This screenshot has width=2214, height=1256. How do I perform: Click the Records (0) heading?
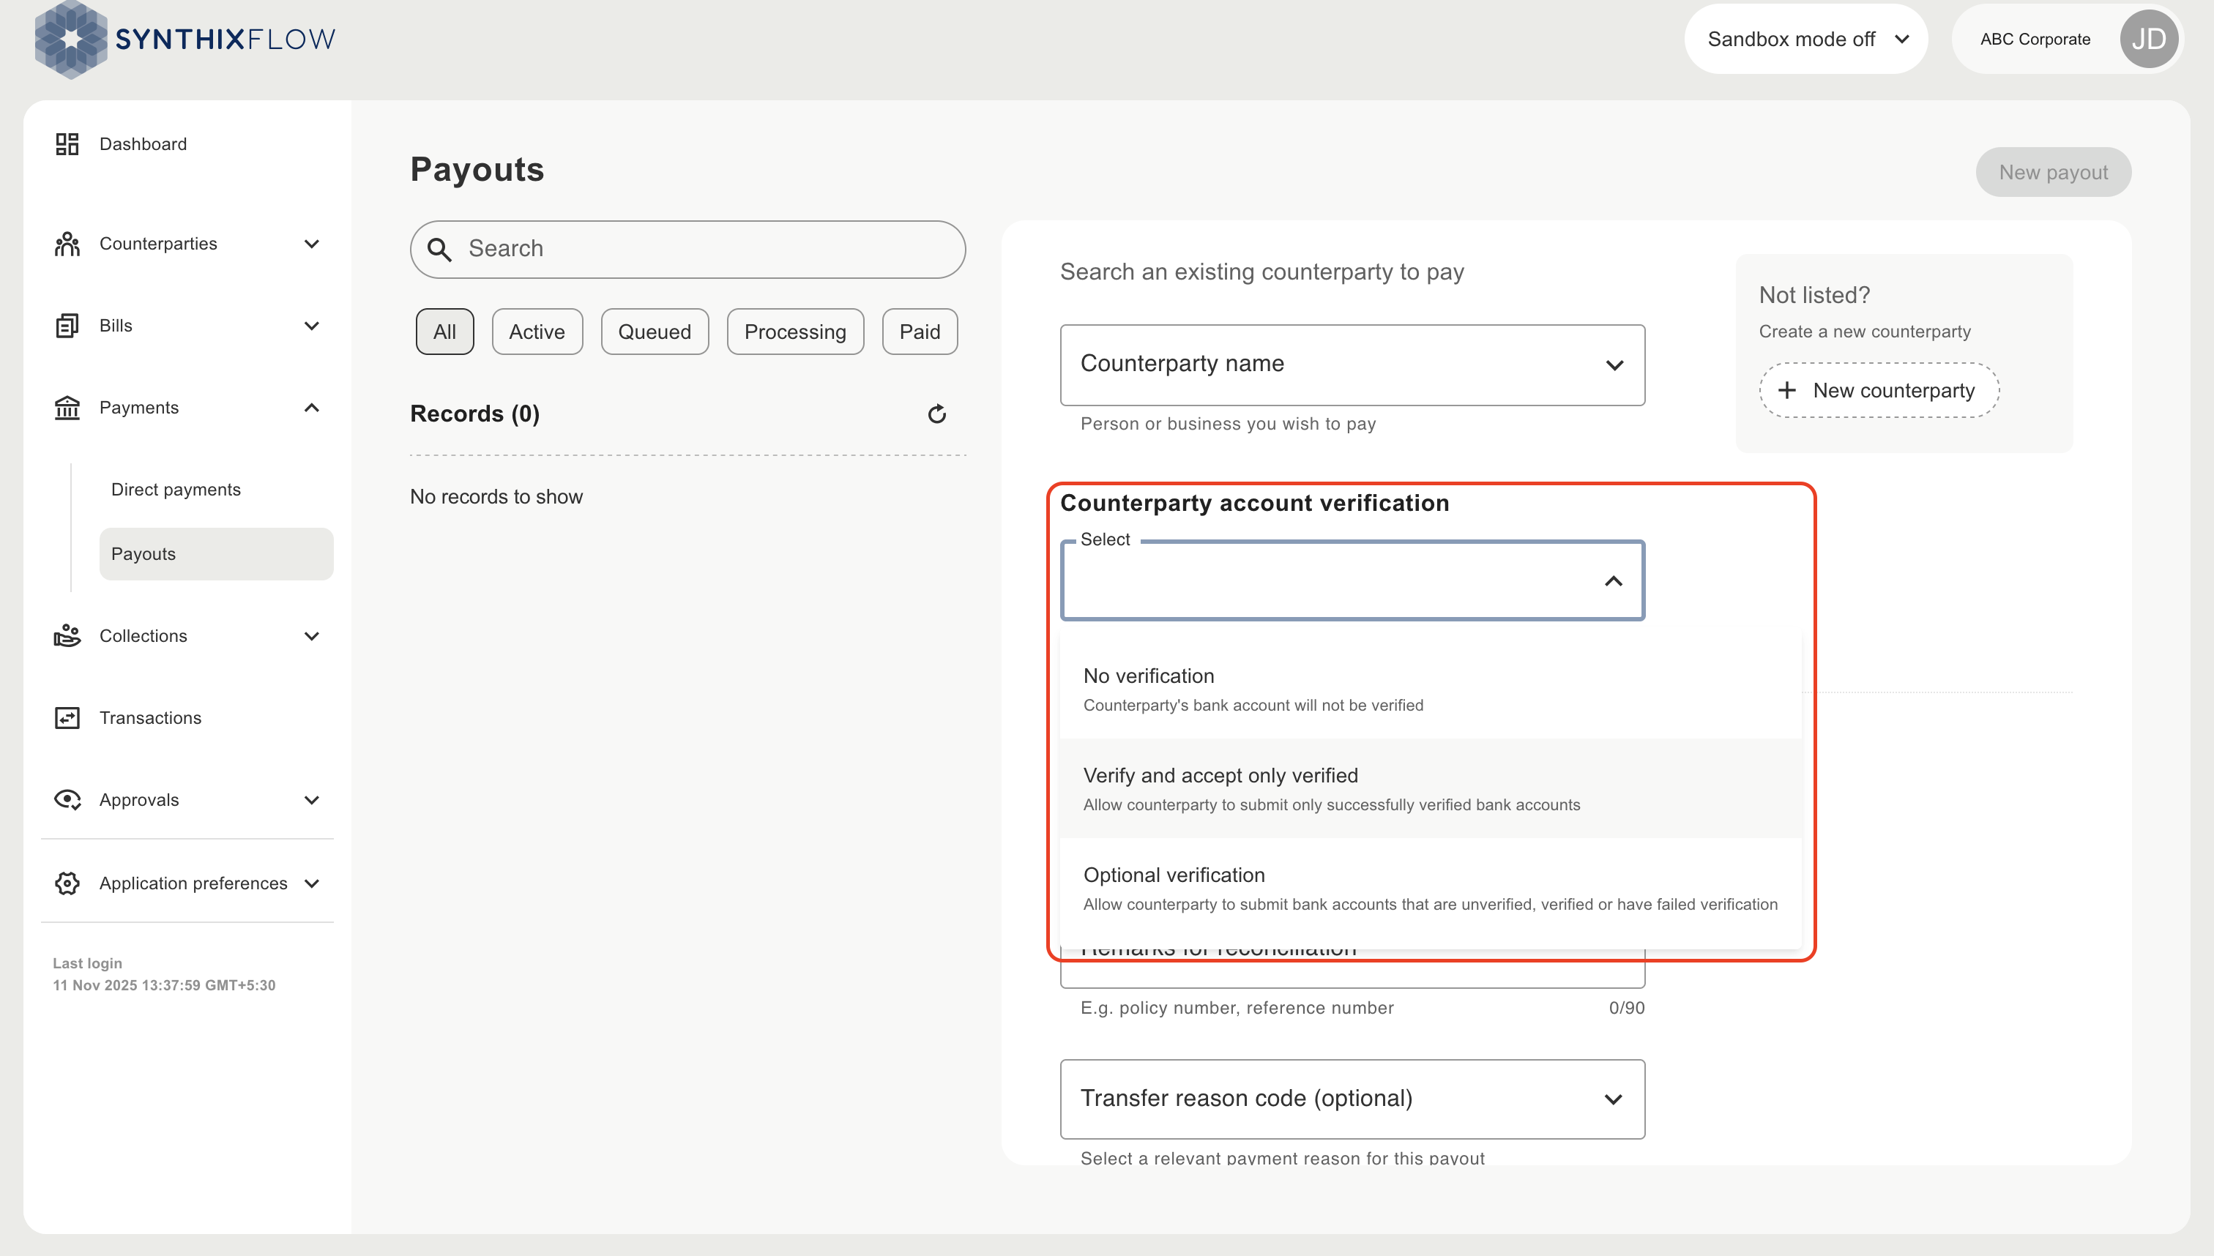tap(474, 414)
